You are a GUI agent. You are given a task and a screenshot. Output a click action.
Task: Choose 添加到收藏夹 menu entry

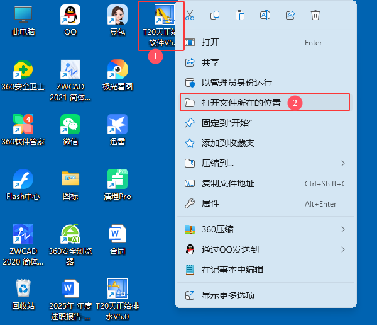265,143
